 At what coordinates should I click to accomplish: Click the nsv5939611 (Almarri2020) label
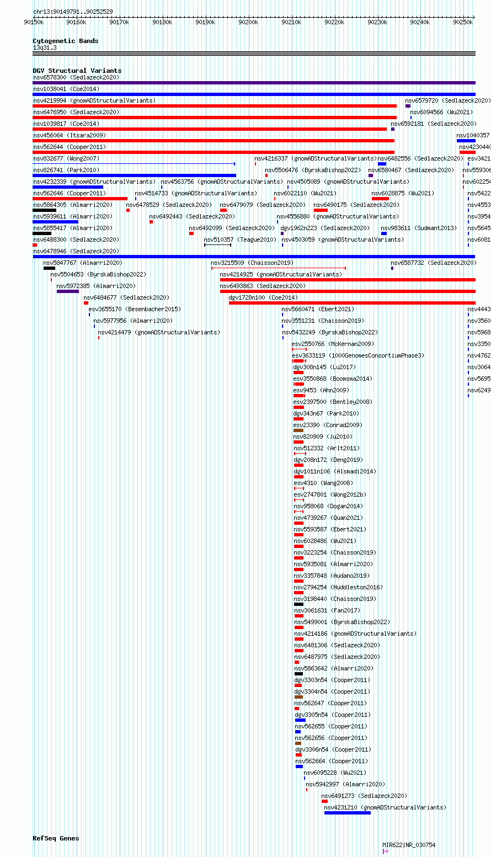tap(73, 216)
